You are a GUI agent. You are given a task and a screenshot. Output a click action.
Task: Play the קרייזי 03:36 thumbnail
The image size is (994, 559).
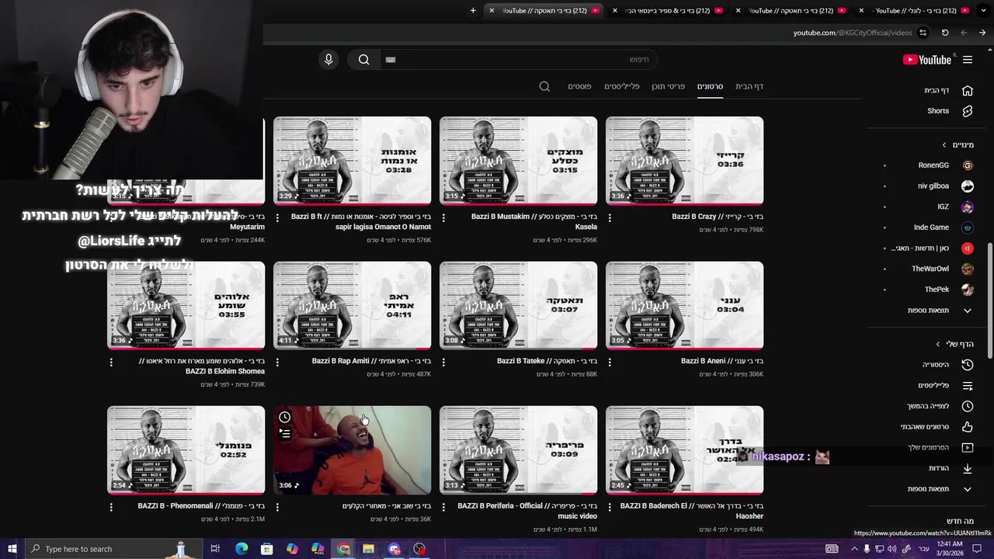click(x=684, y=161)
